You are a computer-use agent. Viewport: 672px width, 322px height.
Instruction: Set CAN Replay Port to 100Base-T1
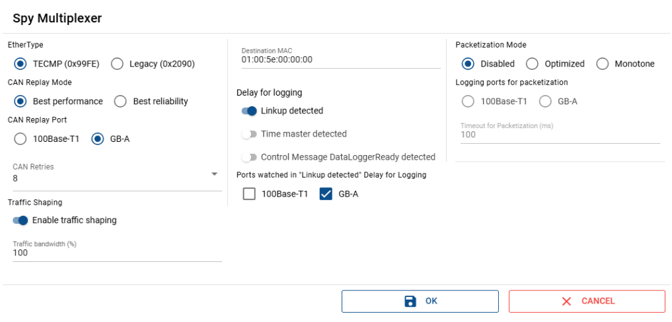coord(20,139)
